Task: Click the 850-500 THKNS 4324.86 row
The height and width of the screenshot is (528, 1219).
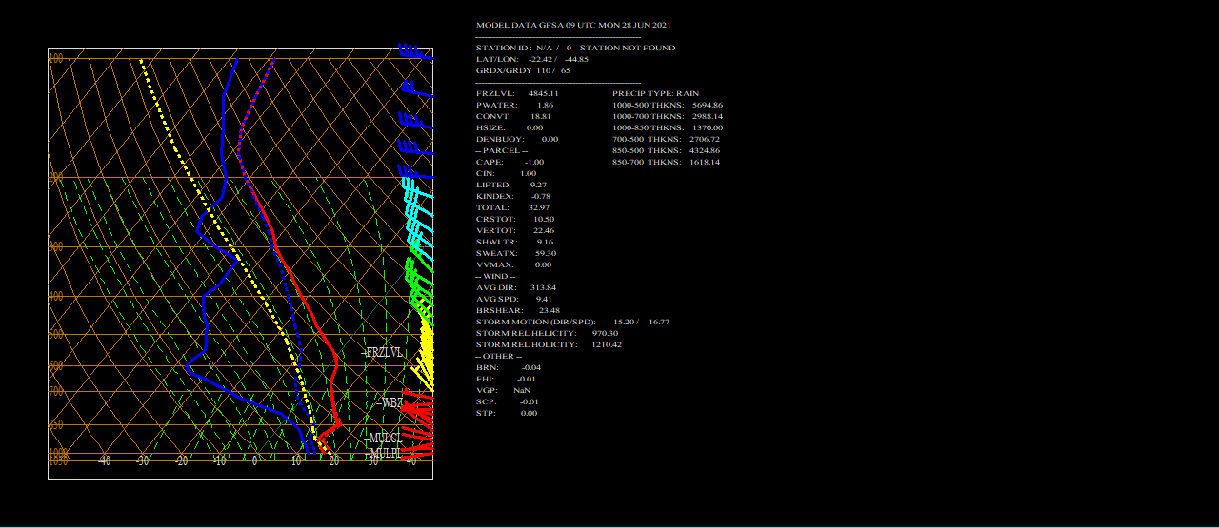Action: tap(666, 150)
